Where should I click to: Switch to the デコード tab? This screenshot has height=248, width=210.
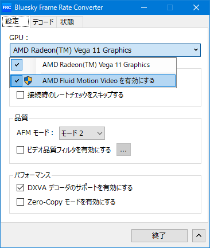[x=43, y=22]
